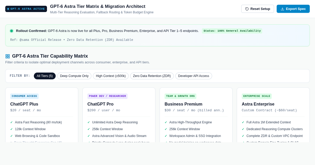315x165 pixels.
Task: Click the "Custom Contract (~$60/seat)" price
Action: tap(269, 111)
